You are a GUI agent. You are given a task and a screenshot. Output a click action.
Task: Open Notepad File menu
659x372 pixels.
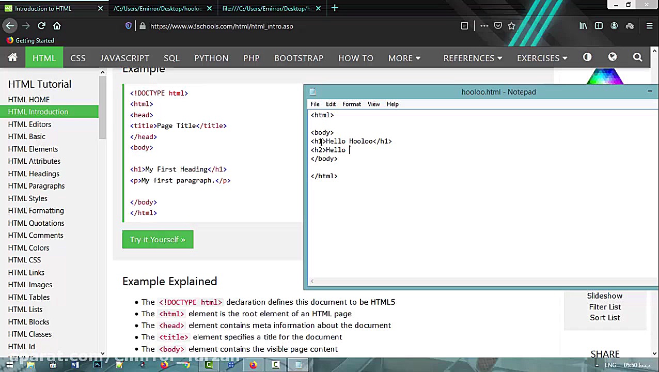tap(315, 104)
